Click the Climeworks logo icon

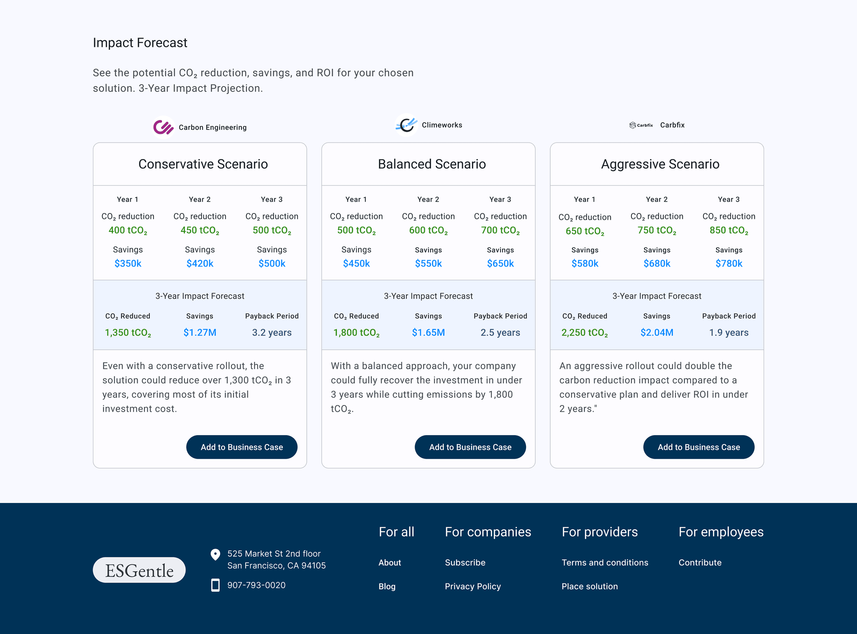406,125
